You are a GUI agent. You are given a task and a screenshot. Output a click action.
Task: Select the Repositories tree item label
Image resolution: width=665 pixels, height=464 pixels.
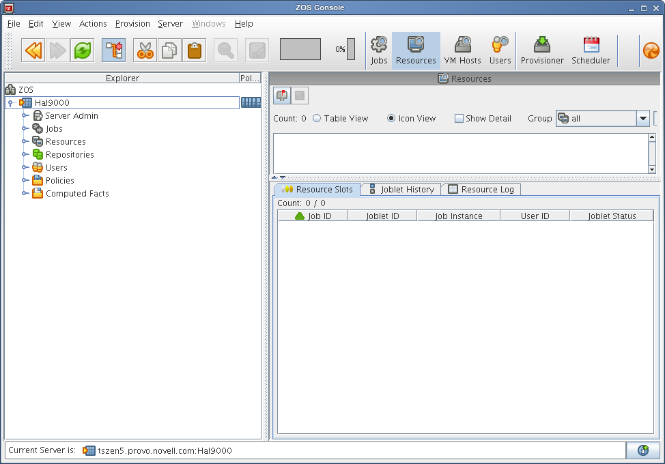point(70,155)
